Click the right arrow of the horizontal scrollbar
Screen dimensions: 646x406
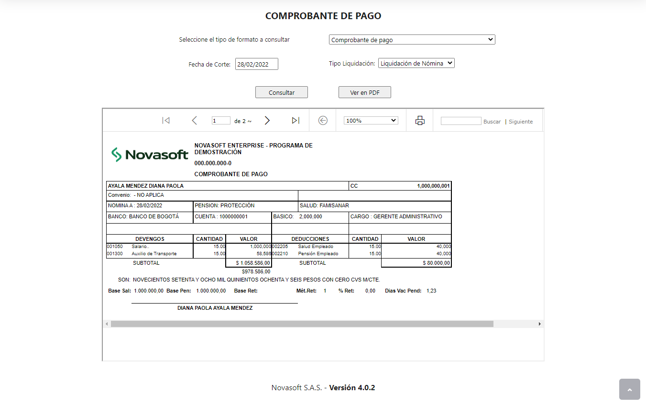540,324
